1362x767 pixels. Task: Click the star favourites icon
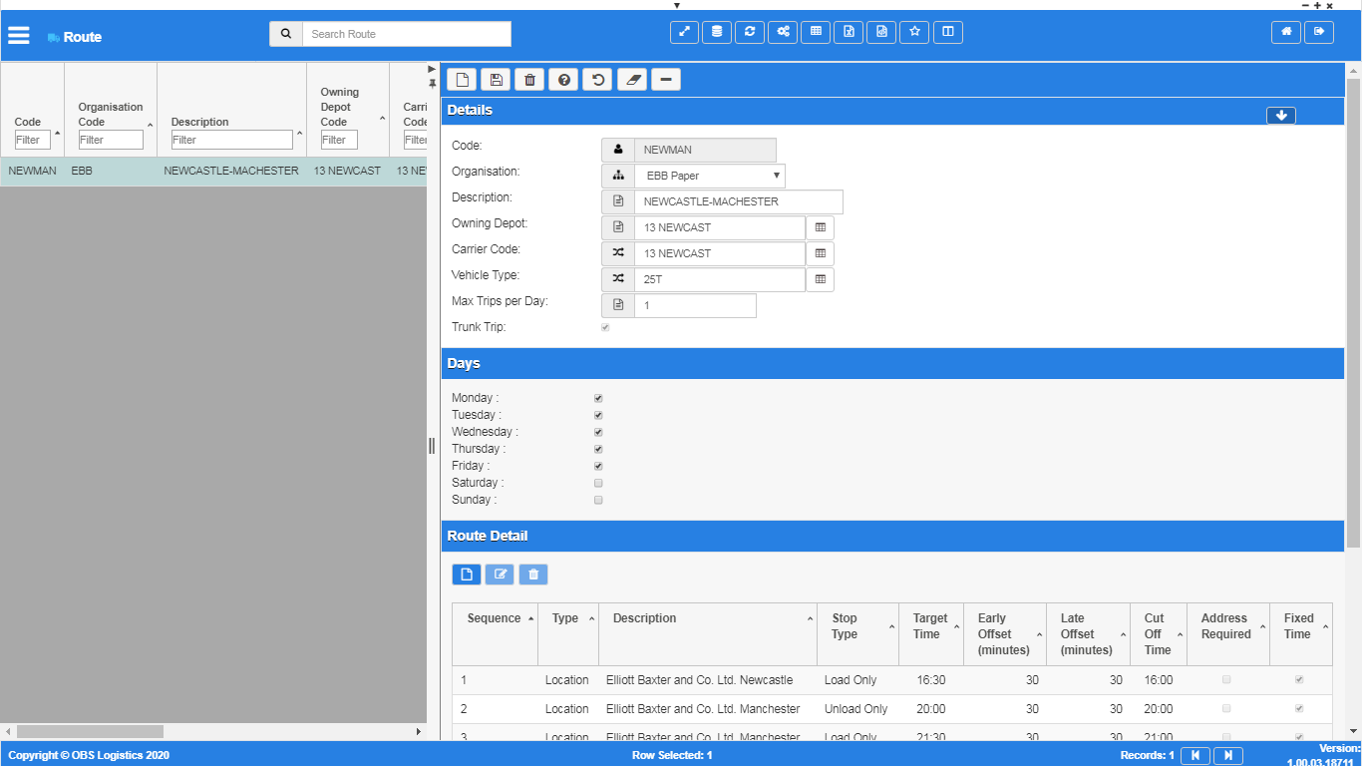[914, 32]
